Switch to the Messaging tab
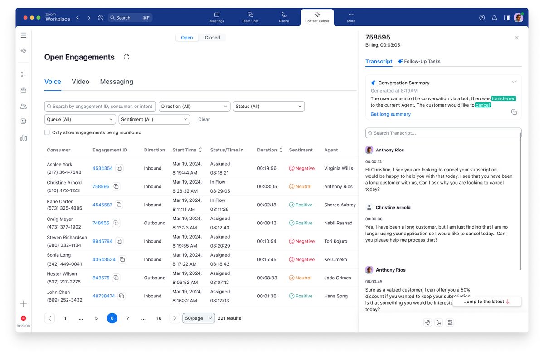 pyautogui.click(x=117, y=82)
